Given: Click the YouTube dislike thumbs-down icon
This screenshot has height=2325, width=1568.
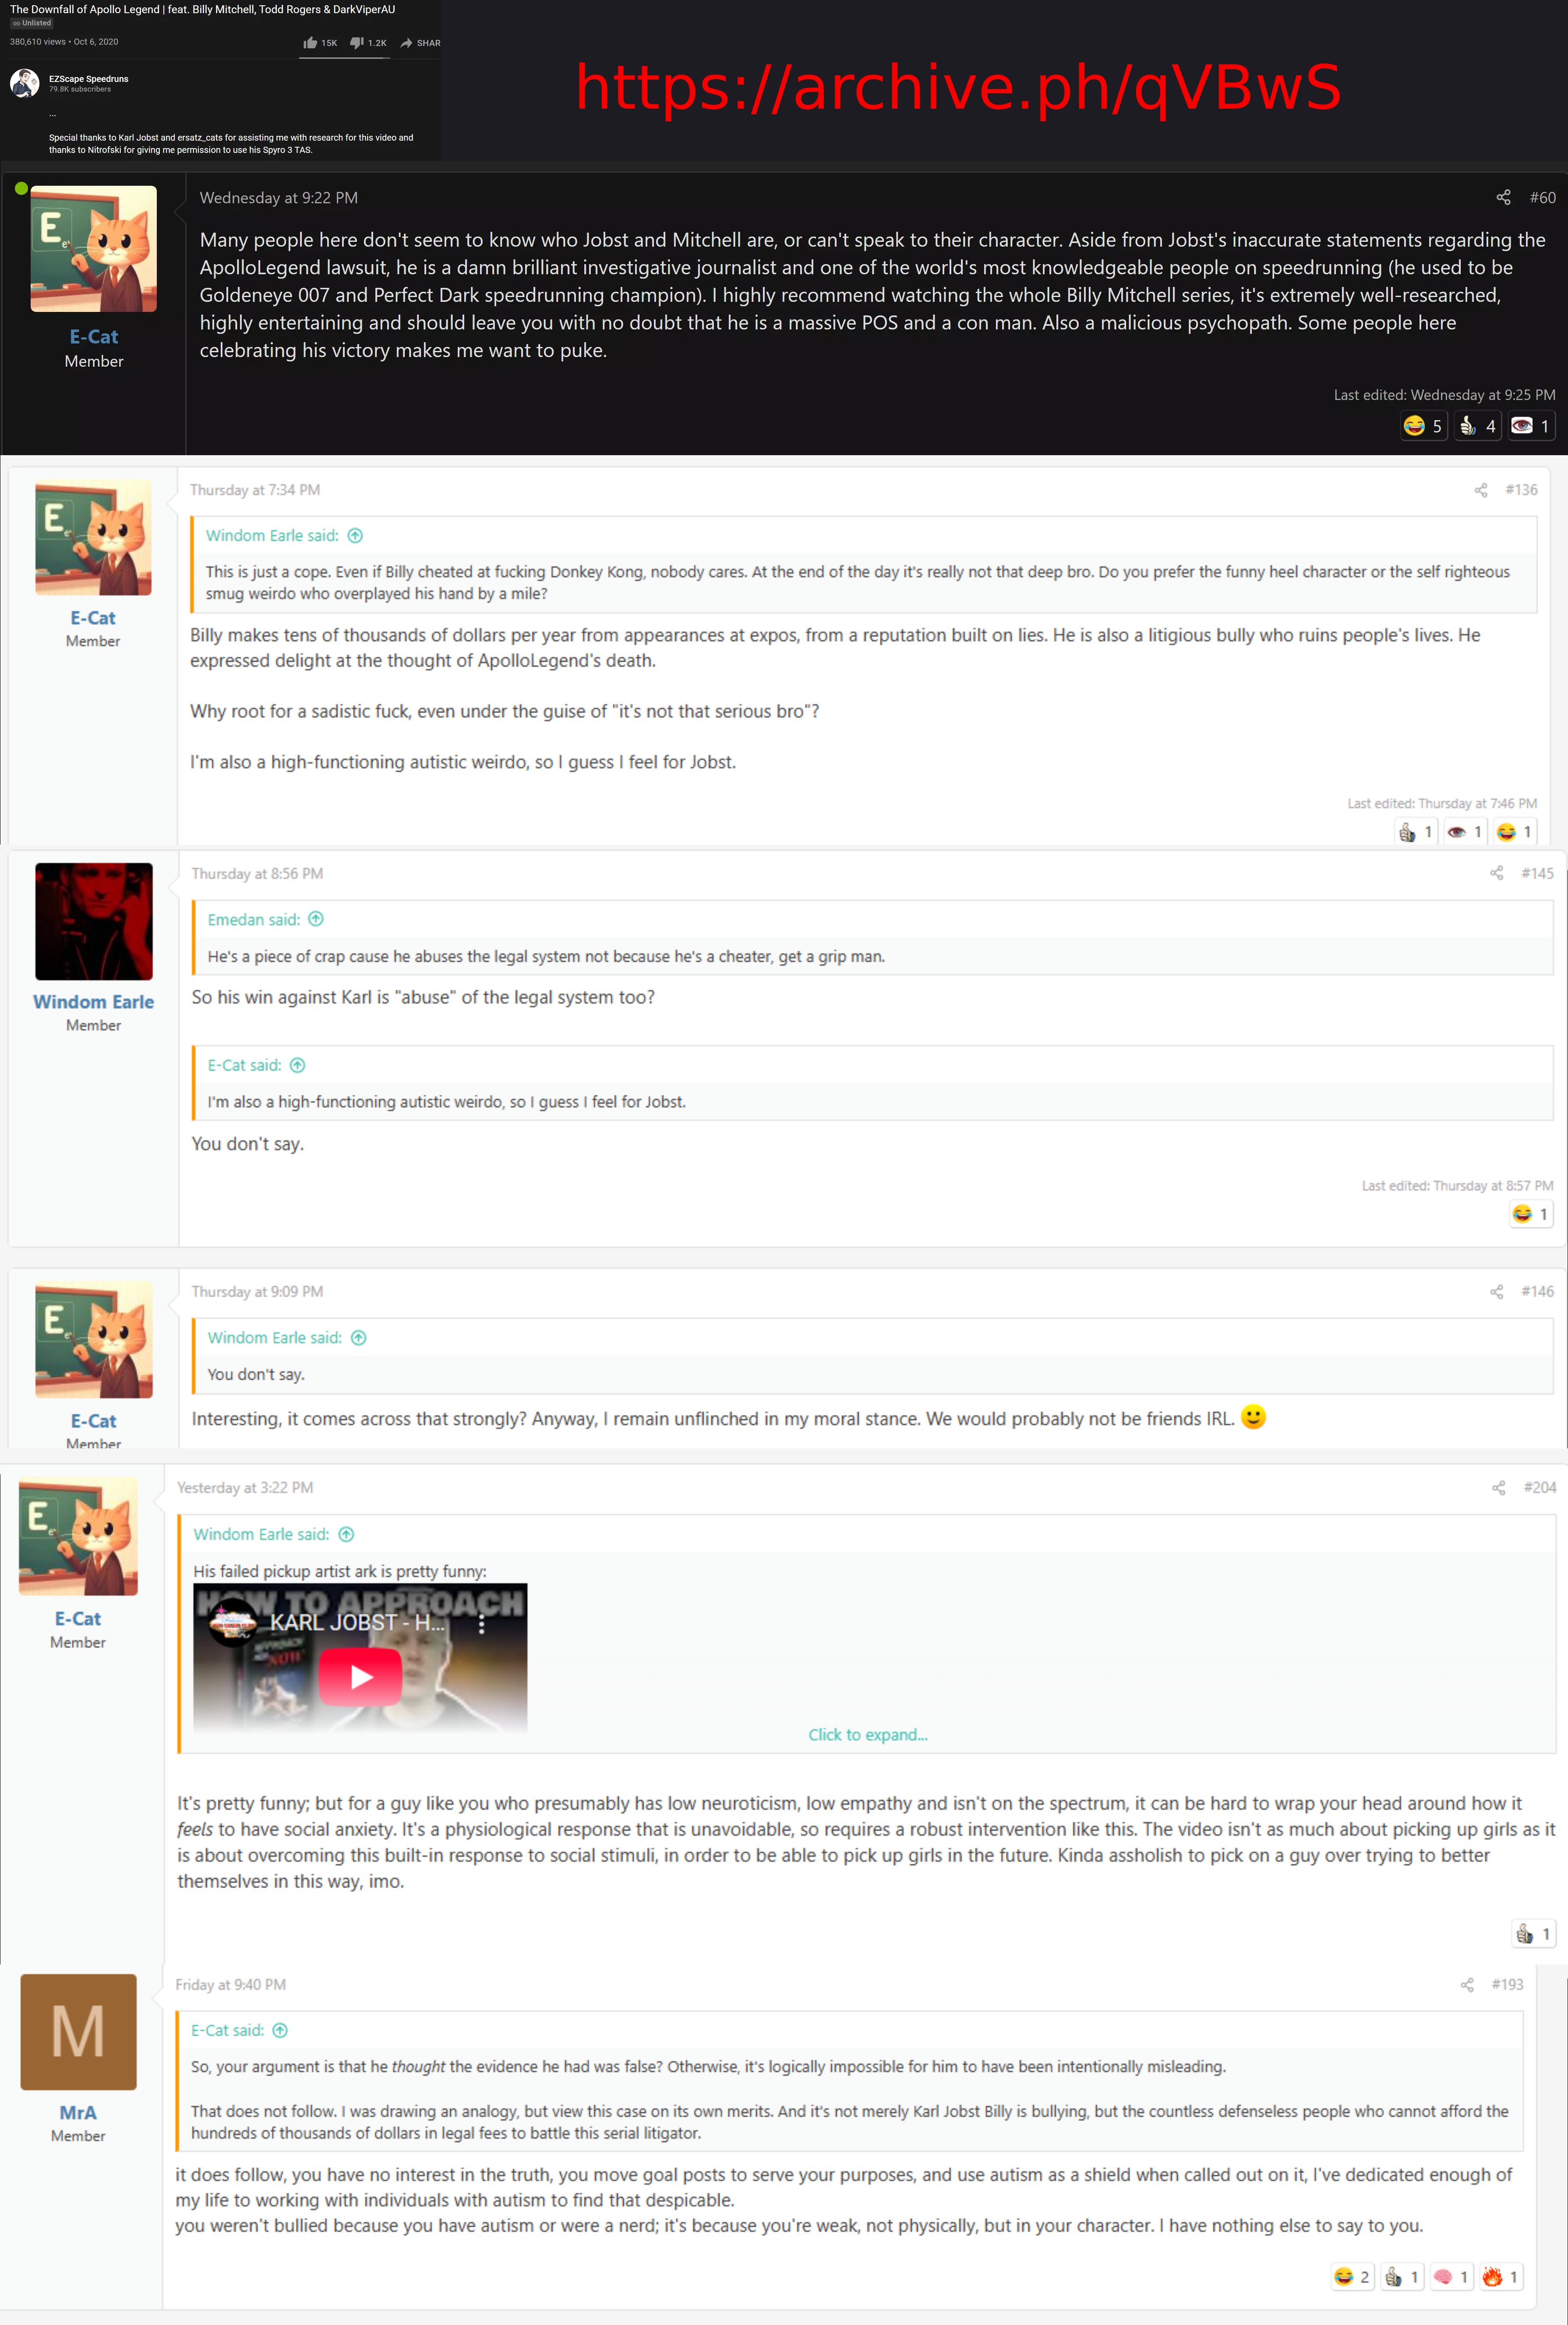Looking at the screenshot, I should tap(356, 43).
